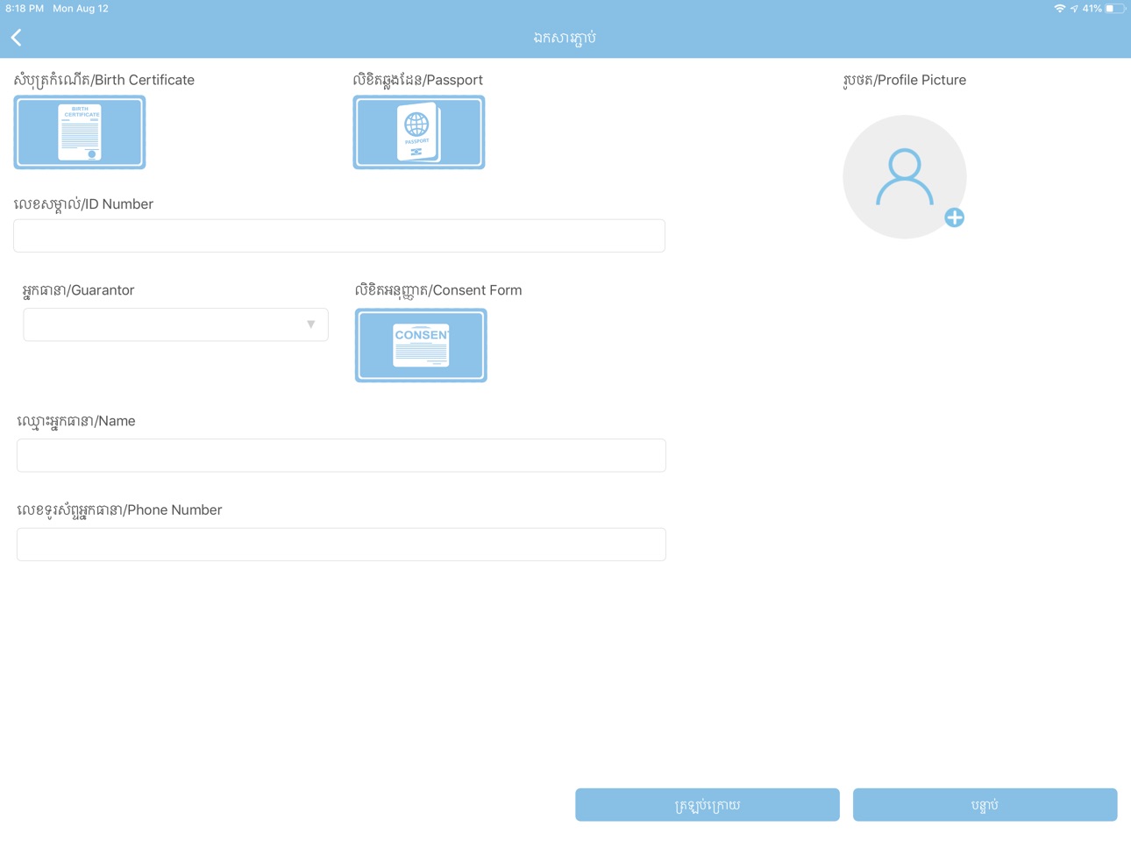Tap the Birth Certificate label text
The width and height of the screenshot is (1131, 848).
[x=104, y=80]
